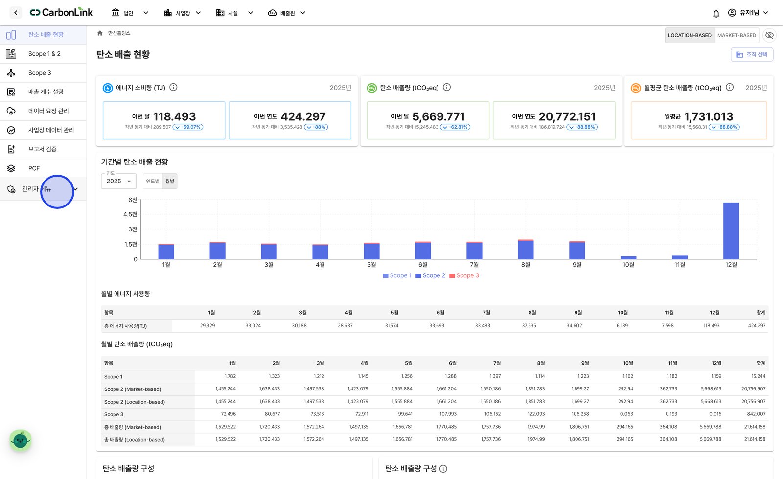Viewport: 783px width, 479px height.
Task: Open the Scope 3 sidebar icon
Action: point(11,73)
